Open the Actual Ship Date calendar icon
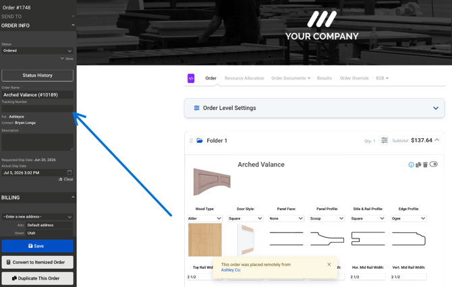The height and width of the screenshot is (287, 452). 69,172
